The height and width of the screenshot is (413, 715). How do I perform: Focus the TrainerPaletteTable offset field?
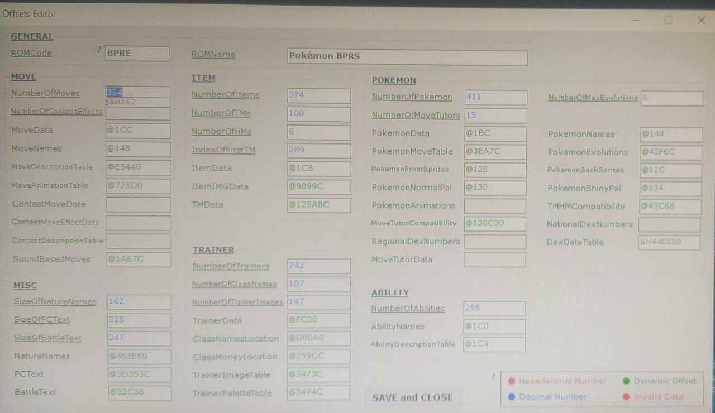pyautogui.click(x=318, y=392)
